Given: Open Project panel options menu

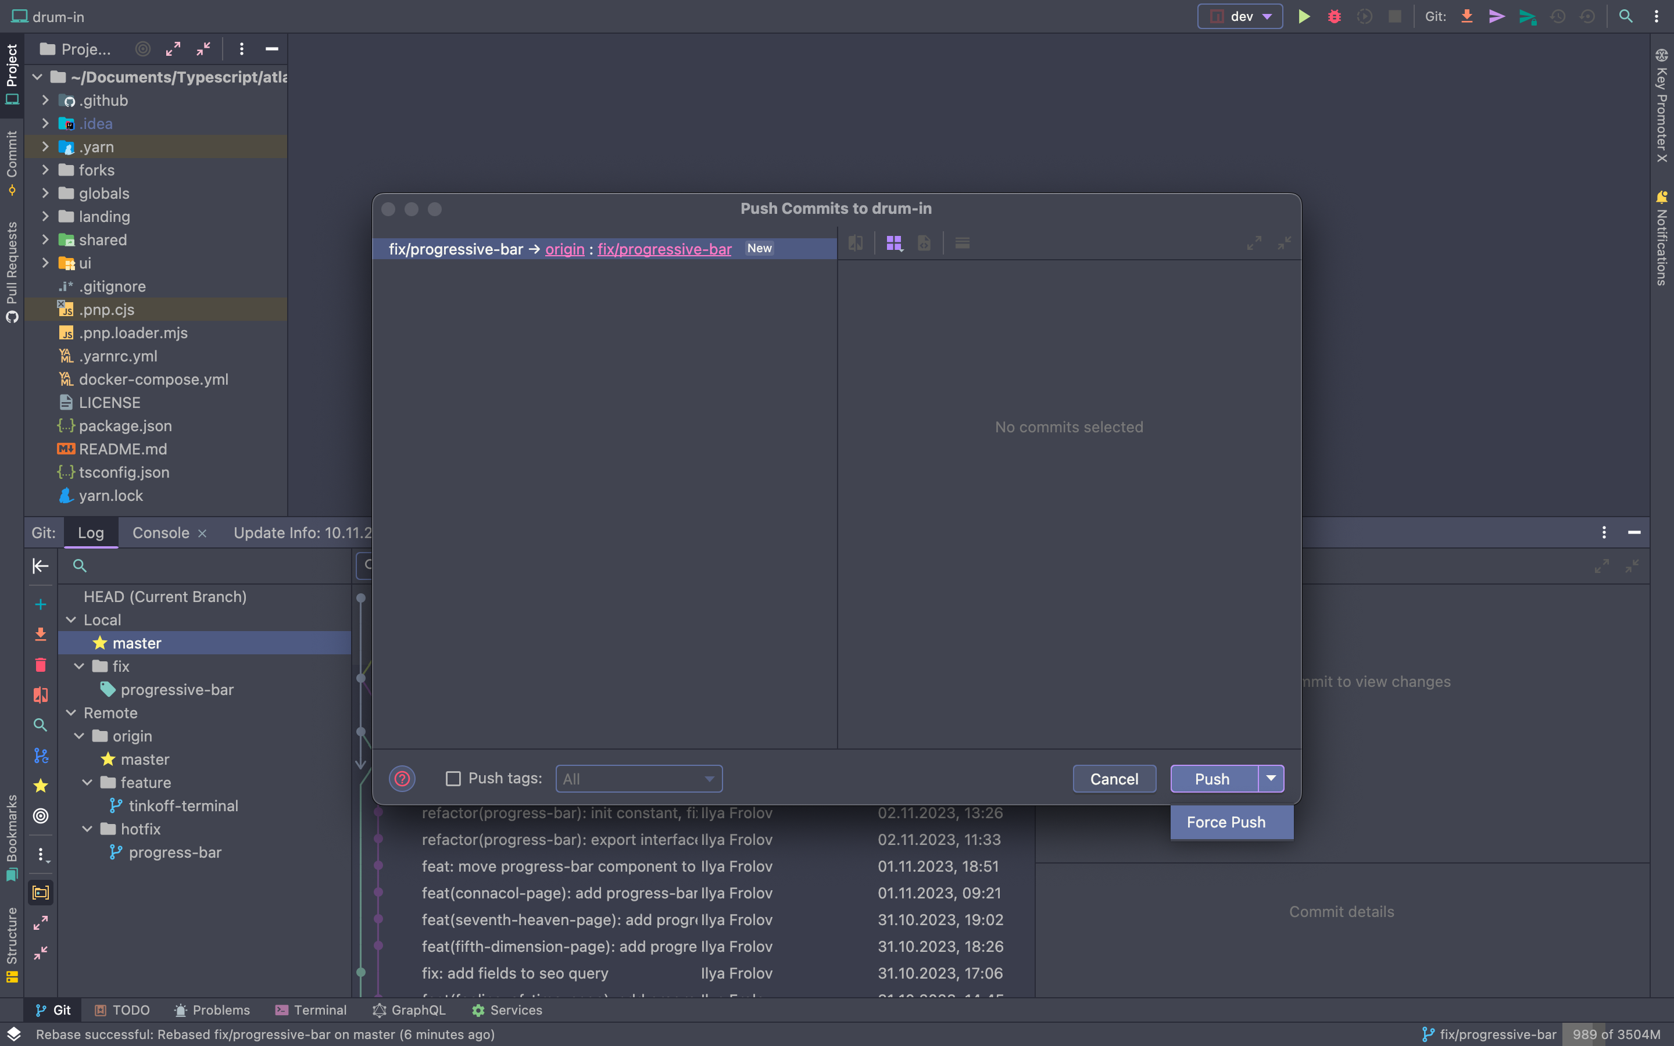Looking at the screenshot, I should [241, 49].
